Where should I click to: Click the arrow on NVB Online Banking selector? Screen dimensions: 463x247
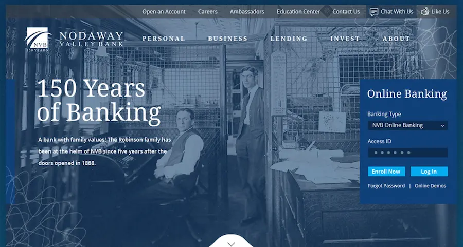tap(442, 126)
